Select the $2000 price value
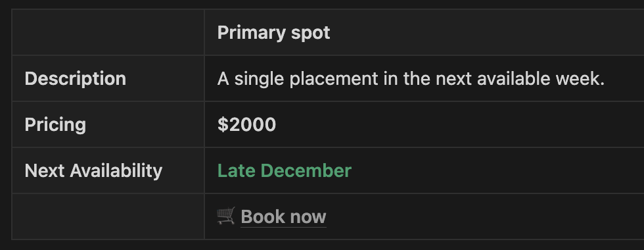 246,124
